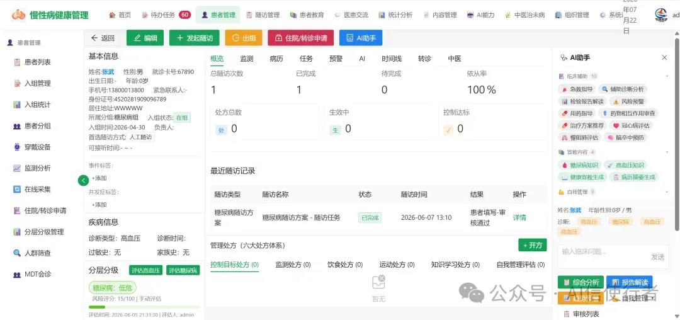Click the blue AI助手 button

[361, 38]
